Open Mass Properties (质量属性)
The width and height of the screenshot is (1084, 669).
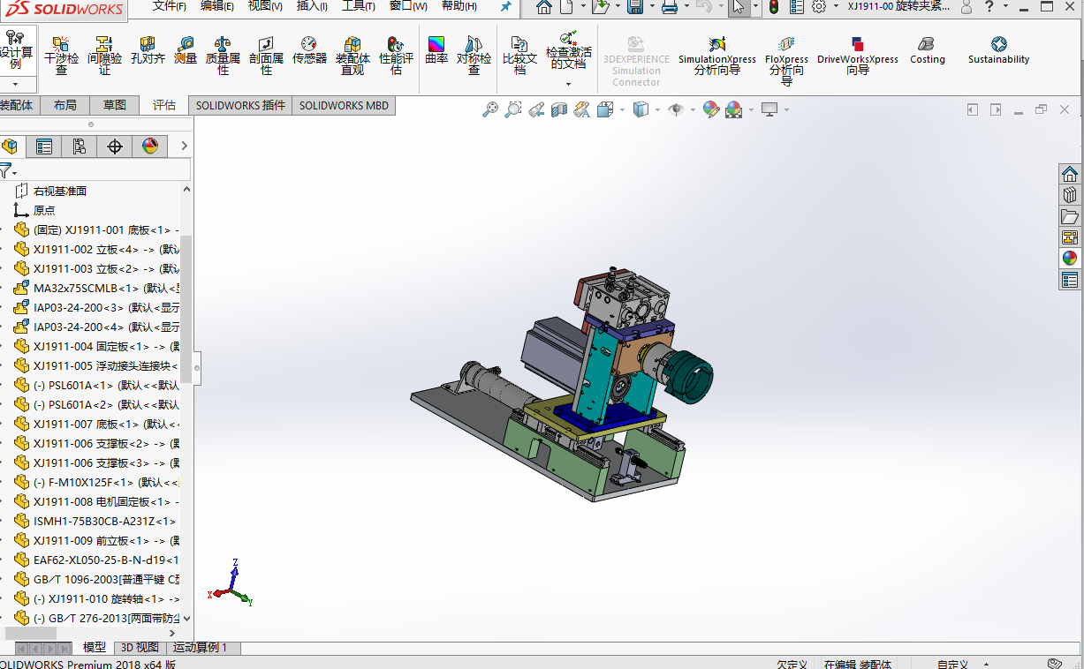tap(223, 56)
